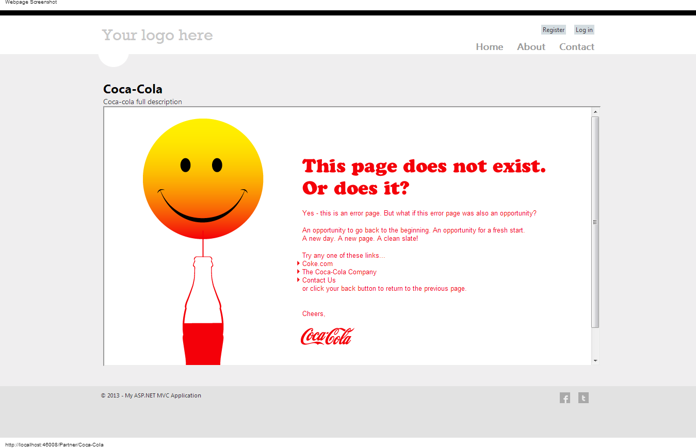Click the arrow marker beside Coke.com

coord(298,263)
